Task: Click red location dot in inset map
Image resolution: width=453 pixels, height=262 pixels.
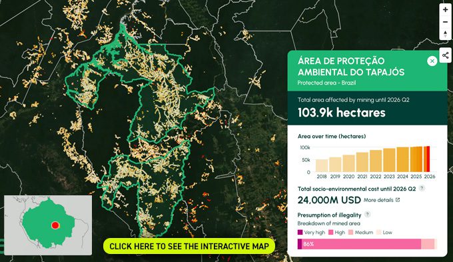Action: [x=55, y=225]
